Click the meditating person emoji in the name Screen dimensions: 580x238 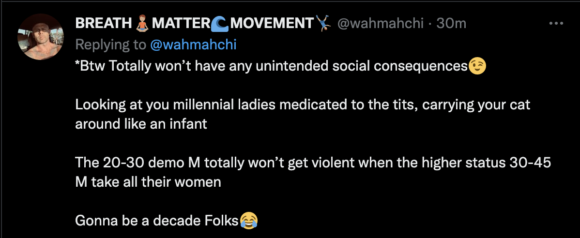142,24
